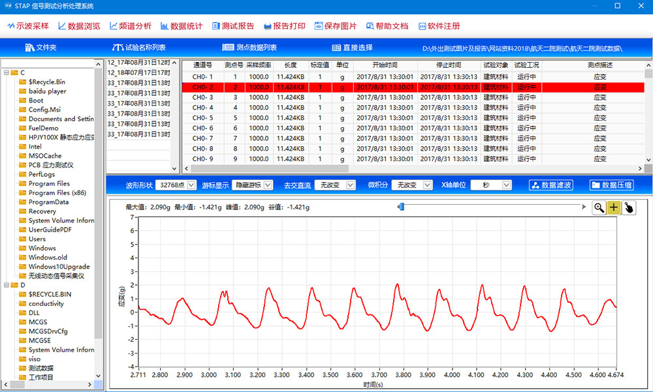Image resolution: width=653 pixels, height=392 pixels.
Task: Click the 开始时间 column header
Action: pos(385,65)
